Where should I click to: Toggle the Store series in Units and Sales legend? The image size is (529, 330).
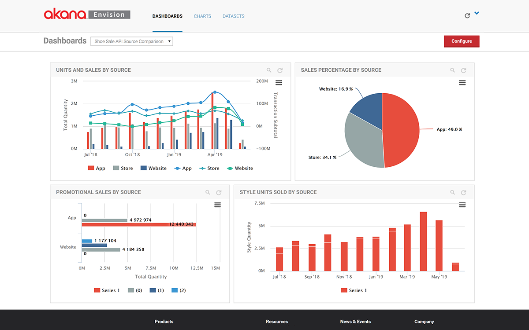click(123, 168)
